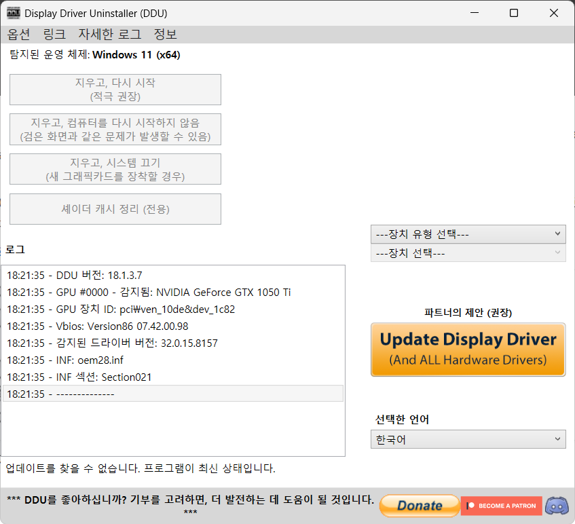Select the dashed separator log row
The height and width of the screenshot is (524, 575).
pyautogui.click(x=173, y=394)
